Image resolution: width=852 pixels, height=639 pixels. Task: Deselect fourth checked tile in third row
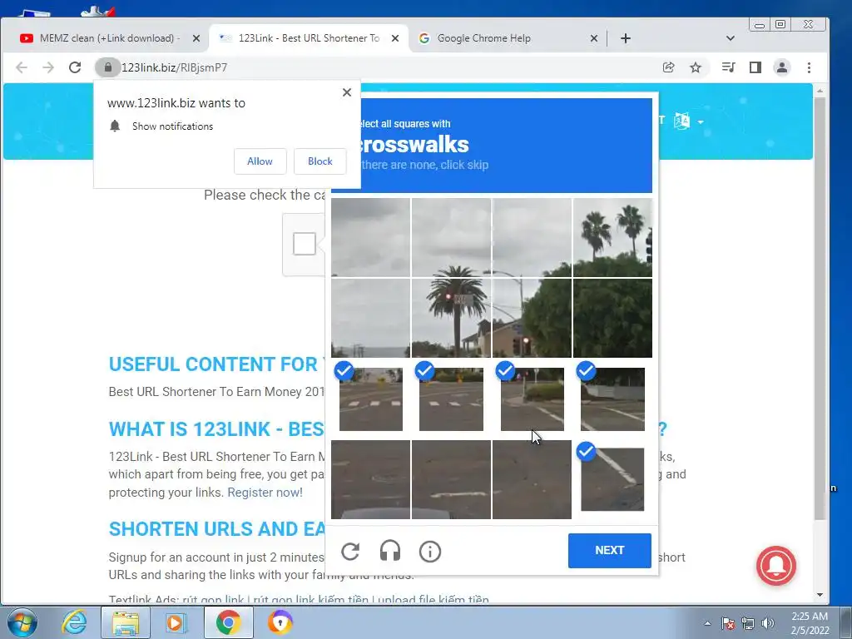(x=612, y=399)
